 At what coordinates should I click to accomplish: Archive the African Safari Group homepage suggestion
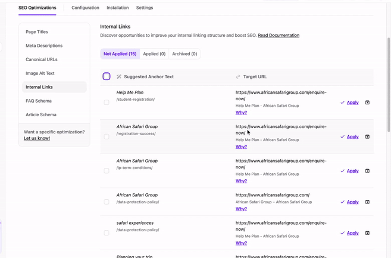(x=367, y=202)
